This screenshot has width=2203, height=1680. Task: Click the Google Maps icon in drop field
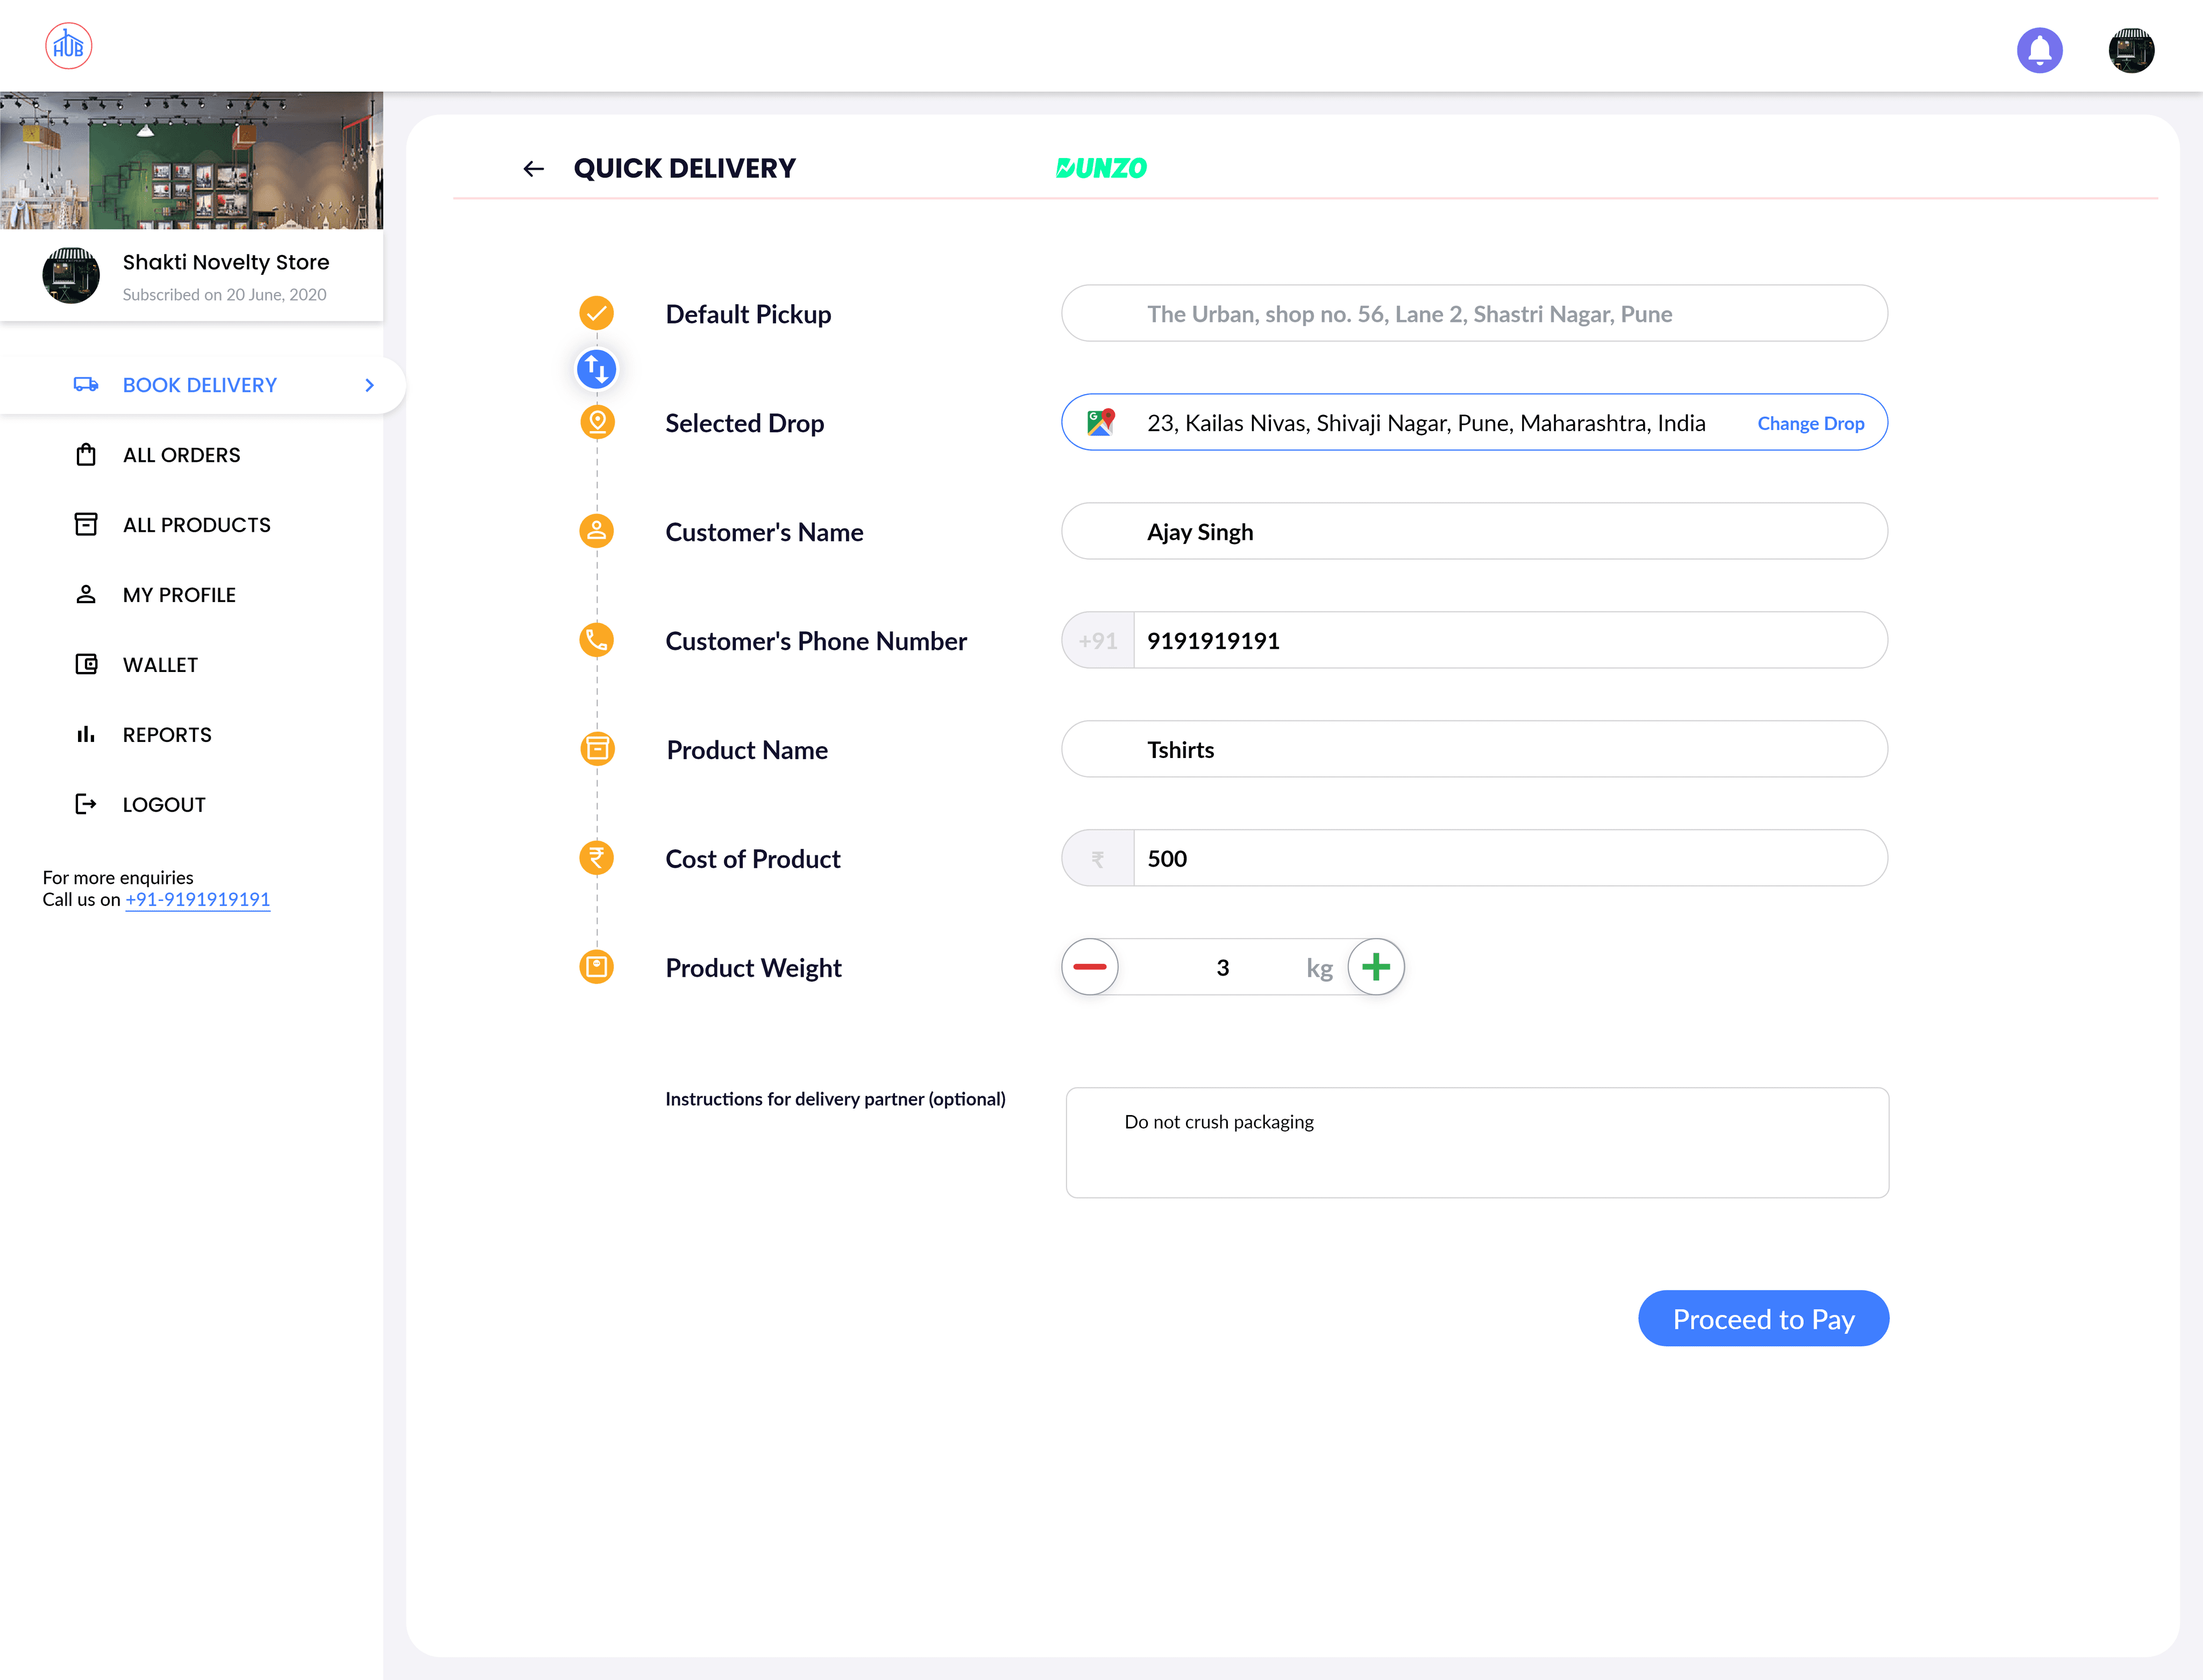click(x=1100, y=422)
